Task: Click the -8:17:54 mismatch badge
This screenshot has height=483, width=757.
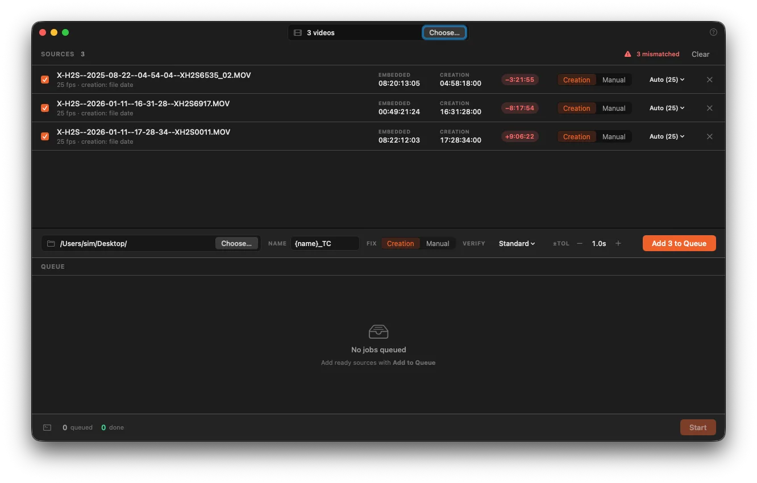Action: (520, 108)
